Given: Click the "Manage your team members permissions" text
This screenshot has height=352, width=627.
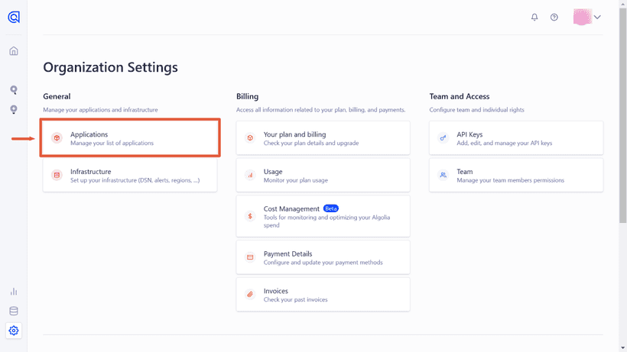Looking at the screenshot, I should tap(510, 180).
